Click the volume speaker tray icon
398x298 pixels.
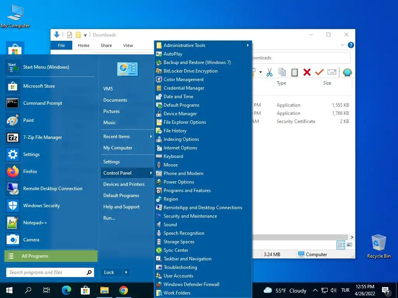333,290
